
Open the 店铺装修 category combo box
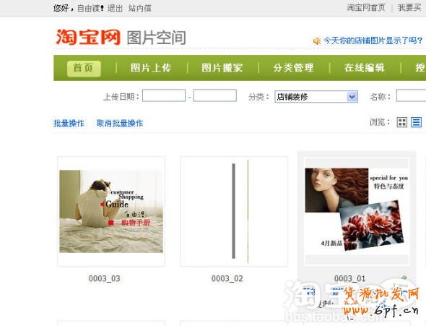(316, 97)
